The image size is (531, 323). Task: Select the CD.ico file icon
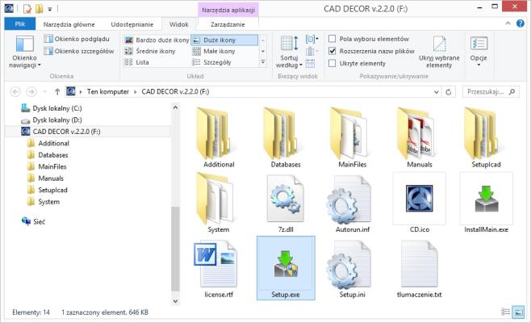420,199
